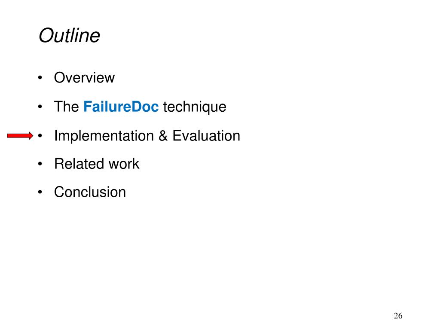Click the bullet dot beside The FailureDoc technique

pyautogui.click(x=40, y=107)
